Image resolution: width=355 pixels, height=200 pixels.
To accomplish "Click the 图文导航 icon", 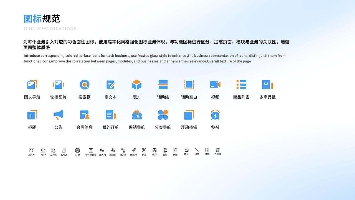I will pyautogui.click(x=32, y=84).
